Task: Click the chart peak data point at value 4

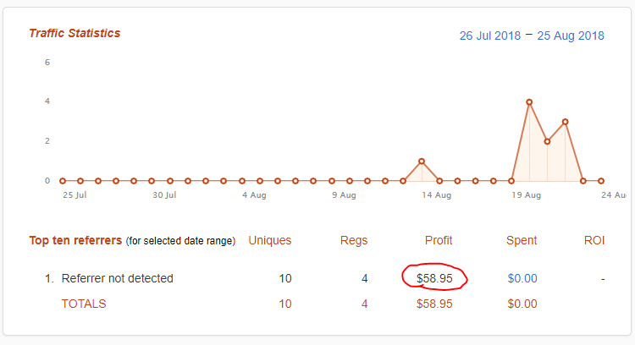Action: pyautogui.click(x=529, y=101)
